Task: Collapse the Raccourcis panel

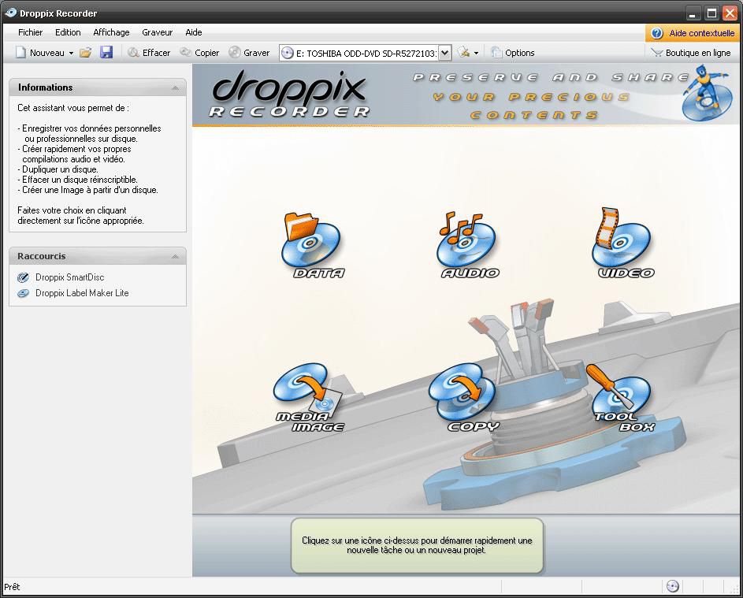Action: tap(175, 256)
